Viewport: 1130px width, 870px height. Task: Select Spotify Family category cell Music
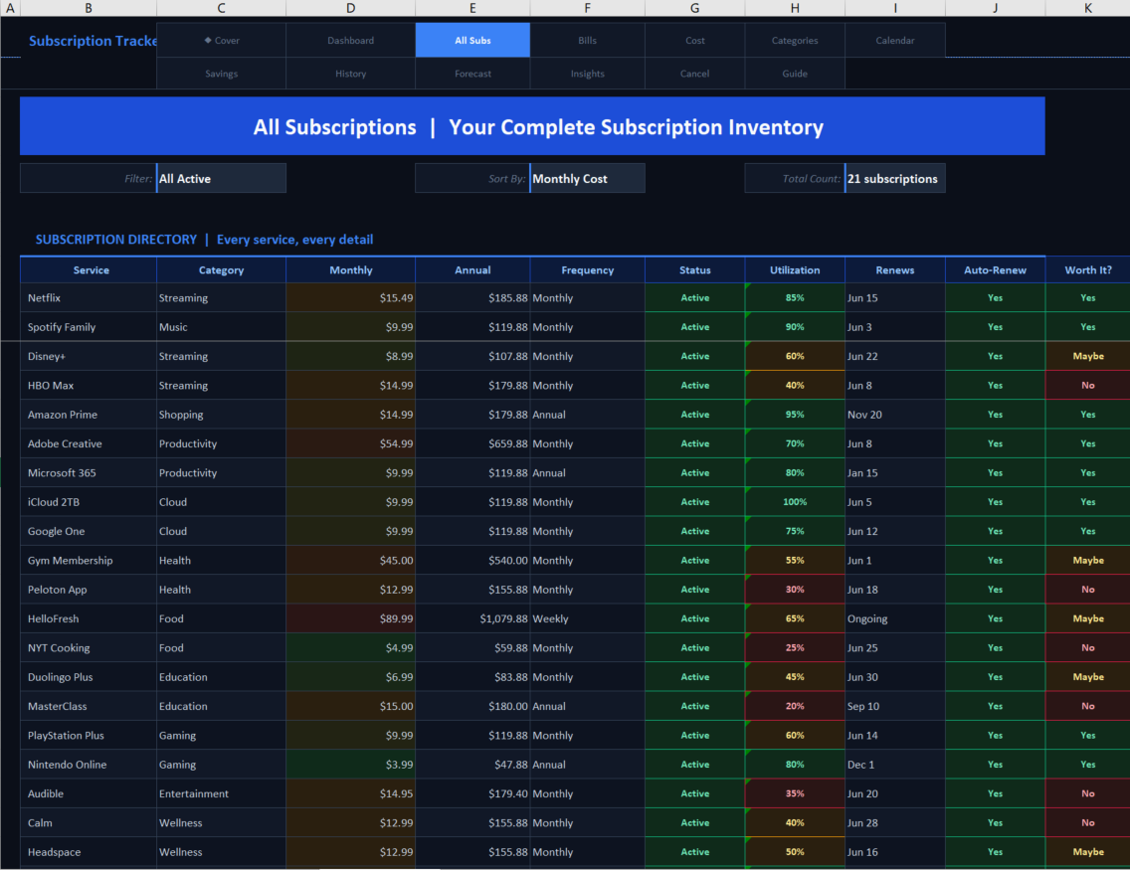tap(221, 327)
